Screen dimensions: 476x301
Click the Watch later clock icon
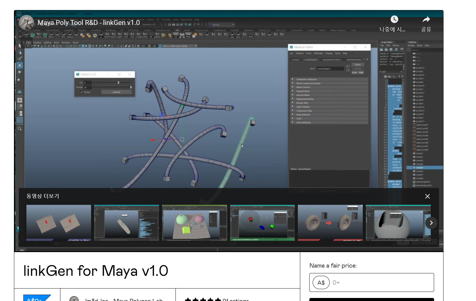(394, 19)
